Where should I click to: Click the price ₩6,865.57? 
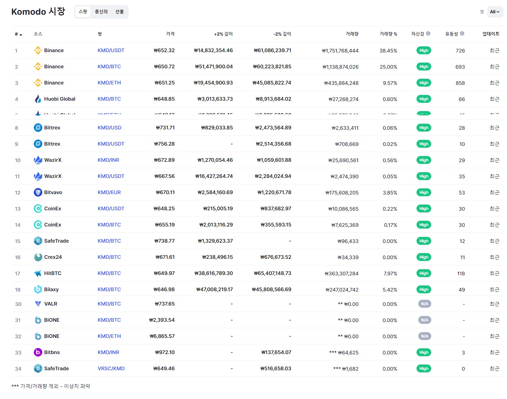coord(162,336)
